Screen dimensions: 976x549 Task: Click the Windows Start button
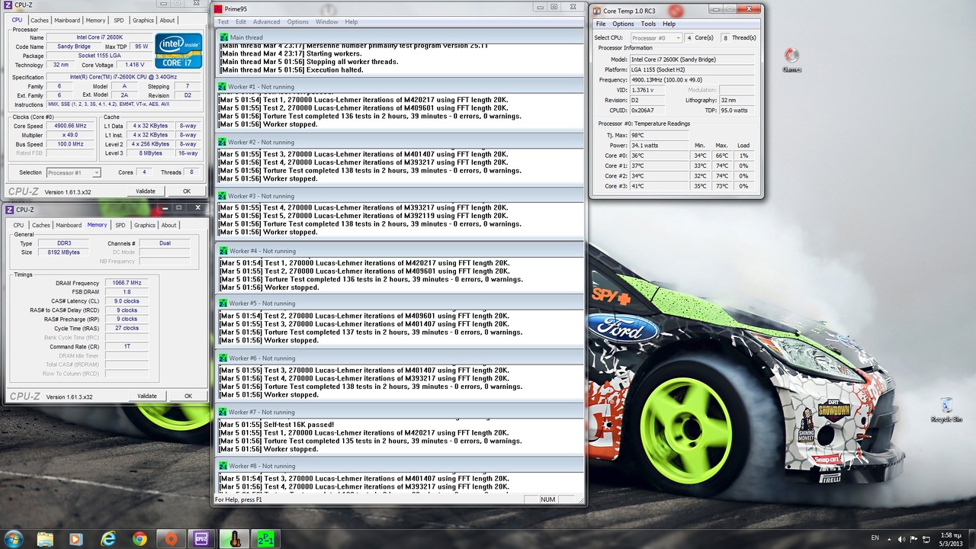tap(14, 539)
